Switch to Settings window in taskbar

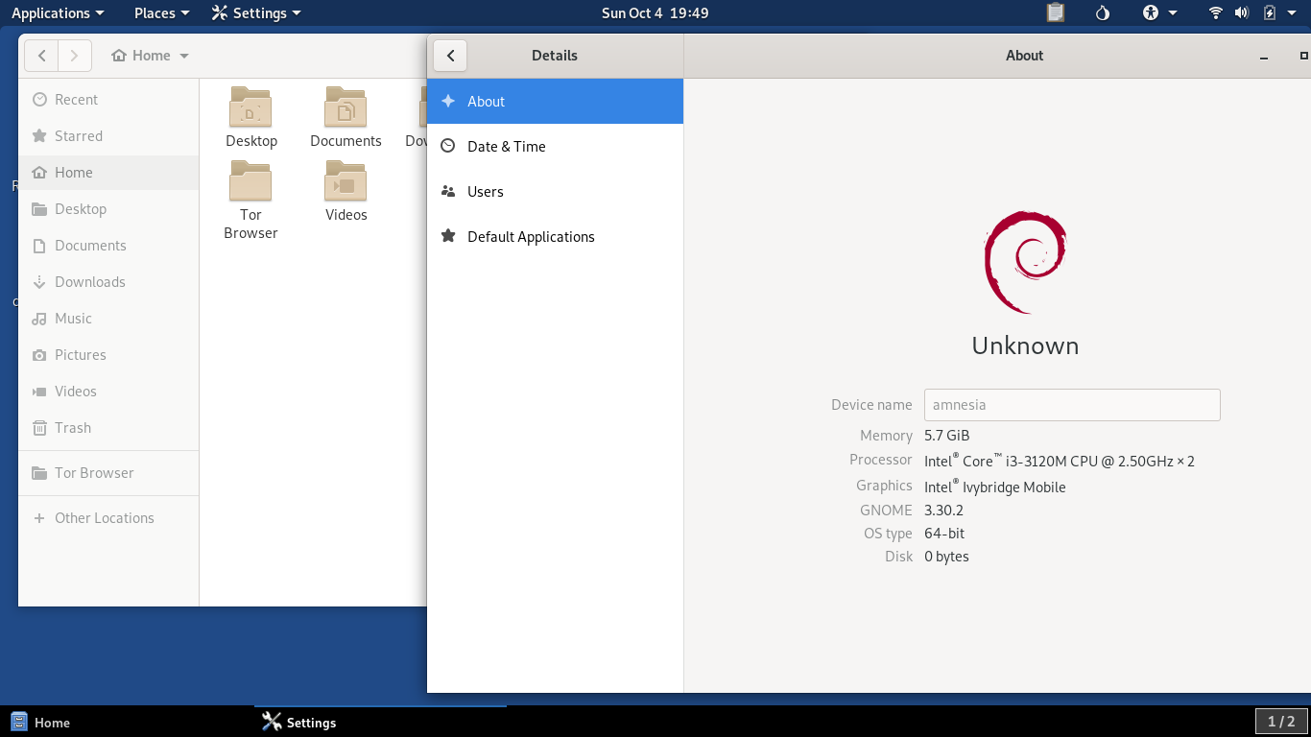[380, 723]
